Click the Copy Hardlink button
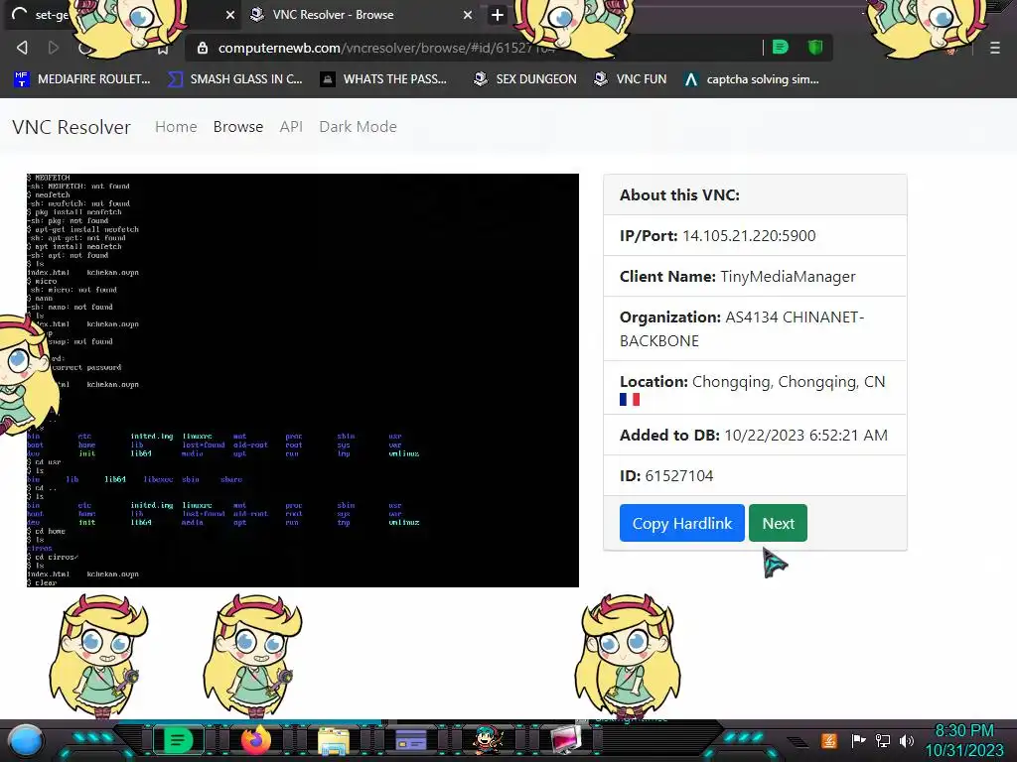 (x=681, y=523)
